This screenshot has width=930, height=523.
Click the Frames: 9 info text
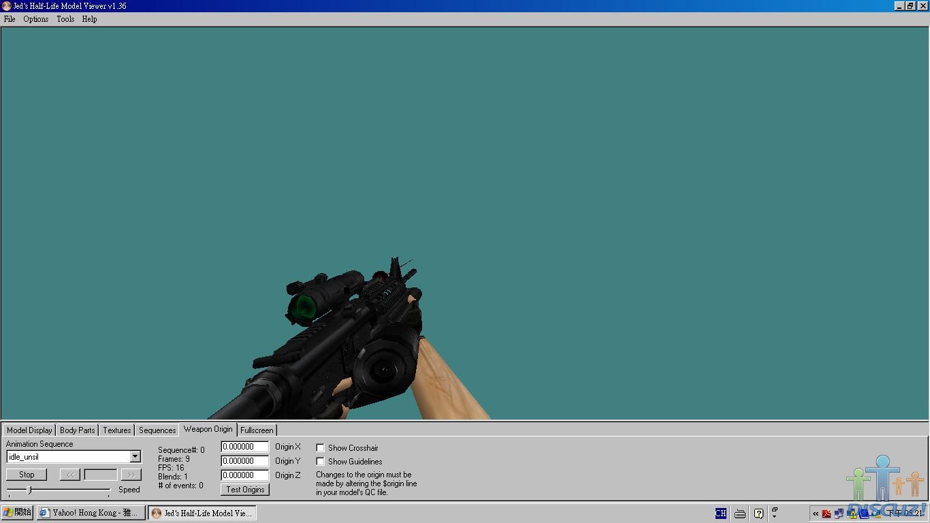tap(174, 459)
